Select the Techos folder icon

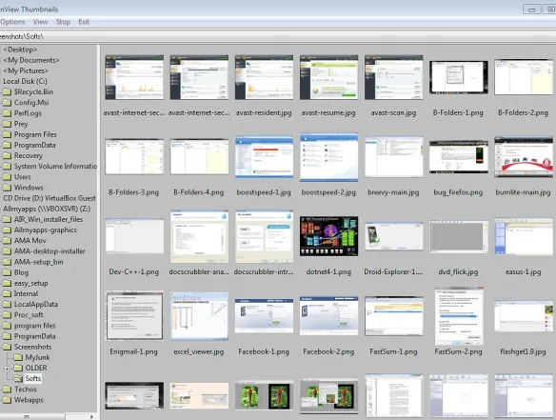coord(7,390)
